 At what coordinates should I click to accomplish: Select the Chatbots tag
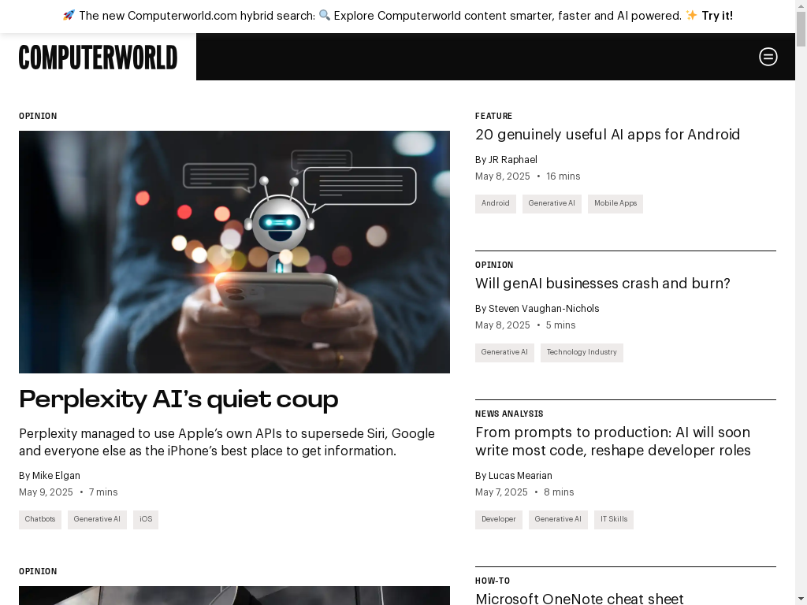[x=40, y=519]
